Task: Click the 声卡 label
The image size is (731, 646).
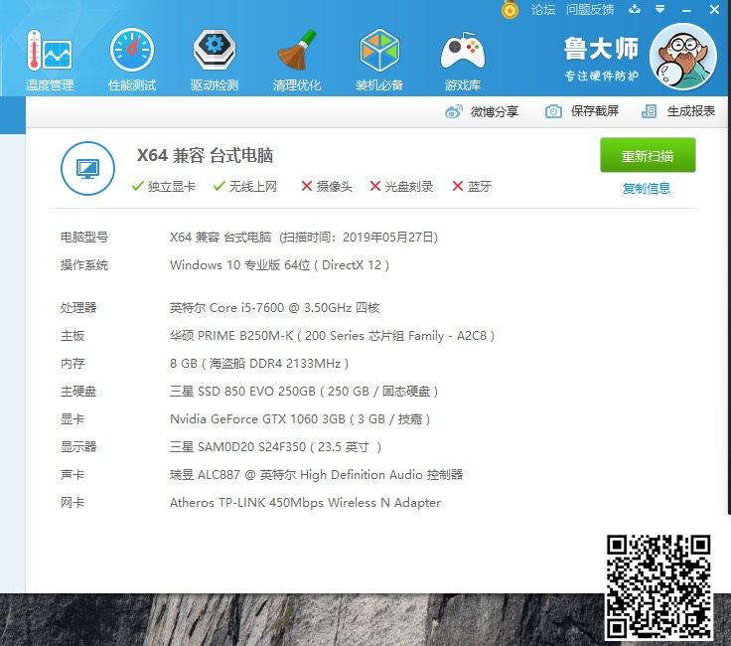Action: (x=73, y=475)
